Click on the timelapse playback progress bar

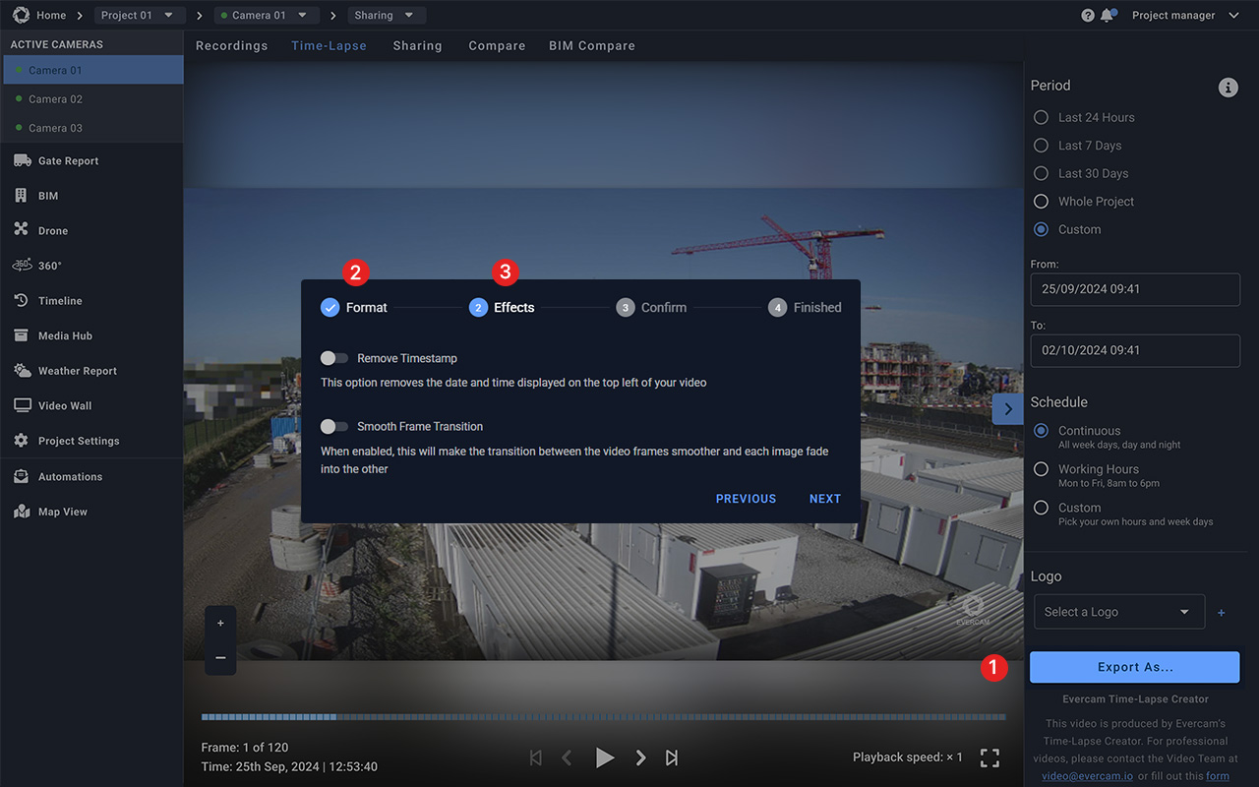604,717
